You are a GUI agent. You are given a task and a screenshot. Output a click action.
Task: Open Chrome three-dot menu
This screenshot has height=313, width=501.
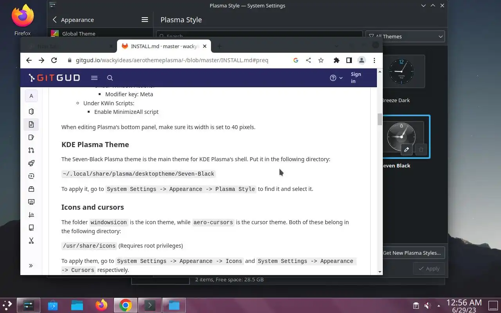pos(374,60)
